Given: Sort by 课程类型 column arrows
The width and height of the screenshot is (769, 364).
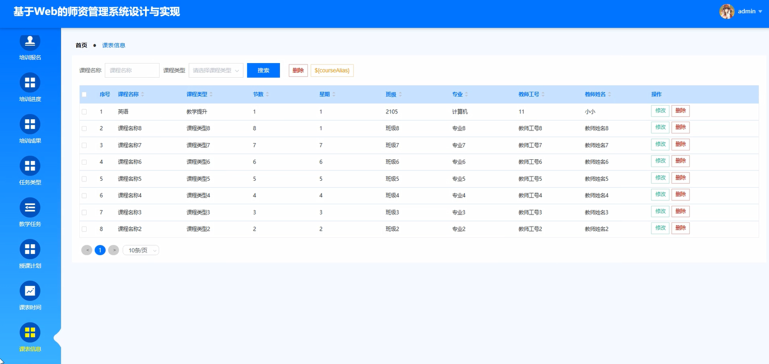Looking at the screenshot, I should point(211,94).
